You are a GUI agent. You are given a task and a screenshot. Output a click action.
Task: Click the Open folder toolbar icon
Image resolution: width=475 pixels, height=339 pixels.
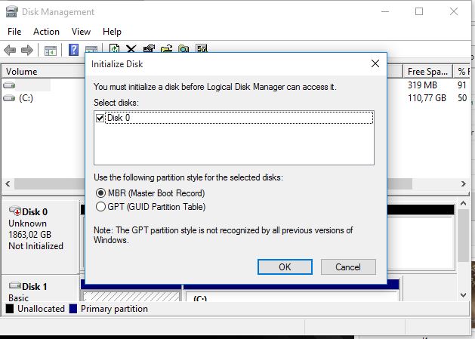[x=166, y=51]
